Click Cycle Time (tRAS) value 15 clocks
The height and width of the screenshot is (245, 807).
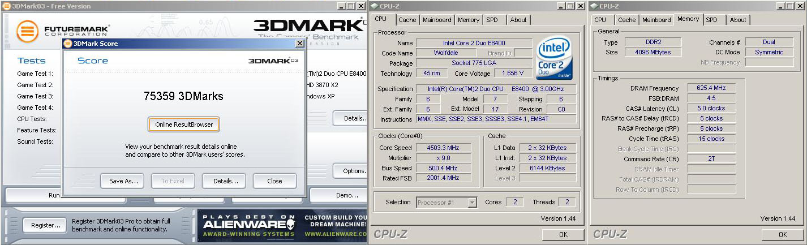[711, 139]
